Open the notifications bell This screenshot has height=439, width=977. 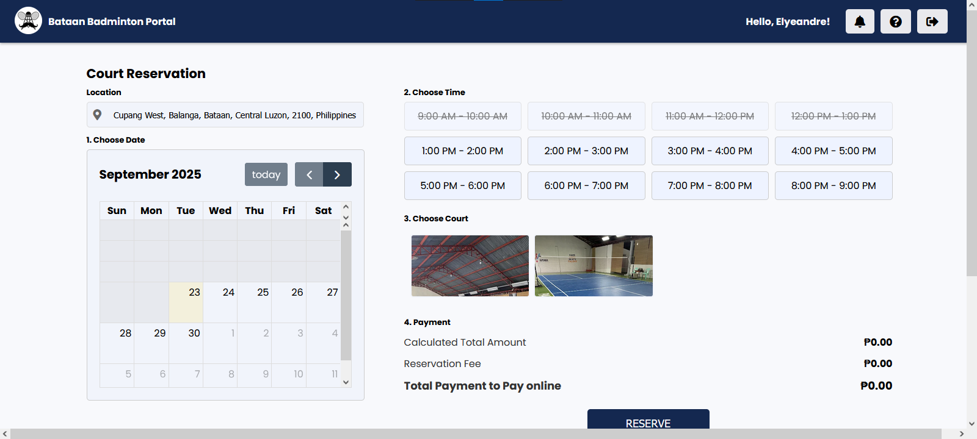click(x=860, y=21)
